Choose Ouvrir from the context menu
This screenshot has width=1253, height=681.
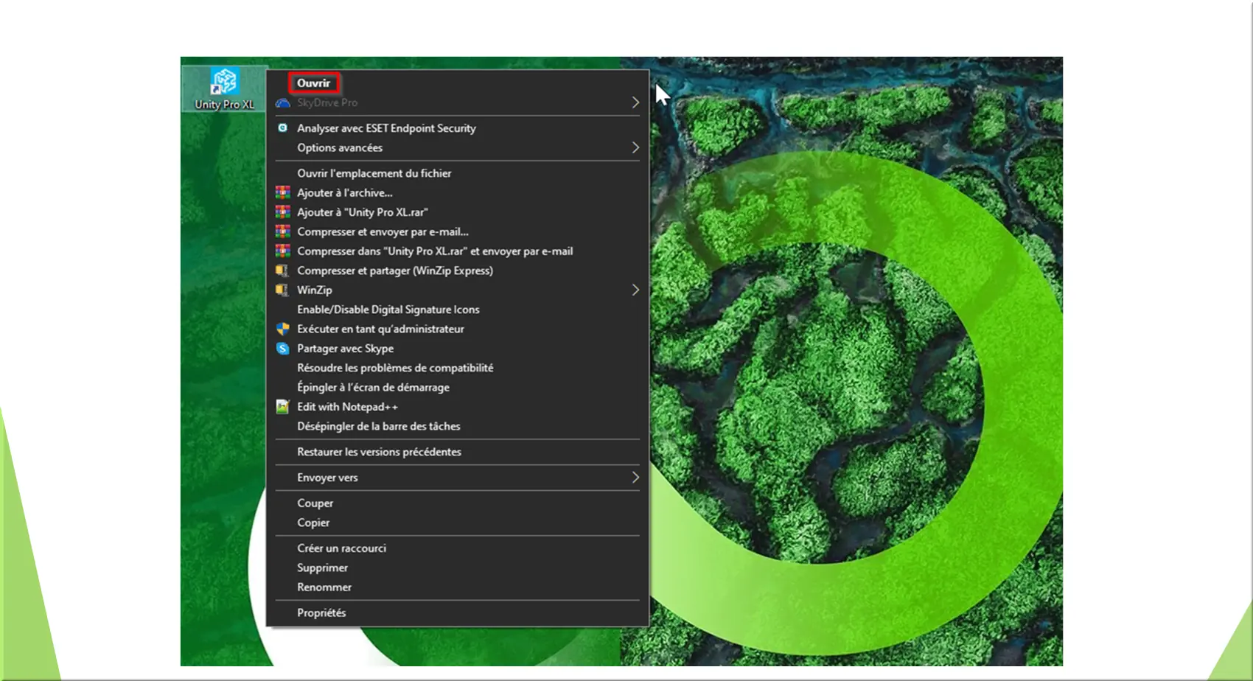pos(313,83)
